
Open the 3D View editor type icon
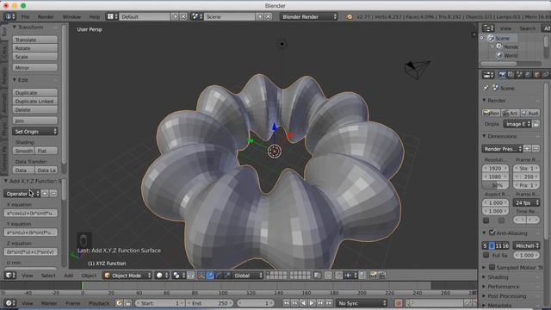click(x=9, y=276)
